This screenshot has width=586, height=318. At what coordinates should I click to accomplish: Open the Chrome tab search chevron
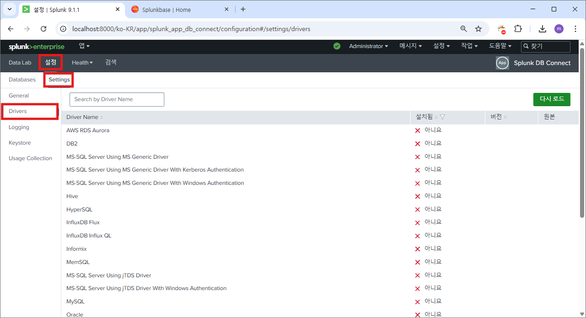click(9, 9)
